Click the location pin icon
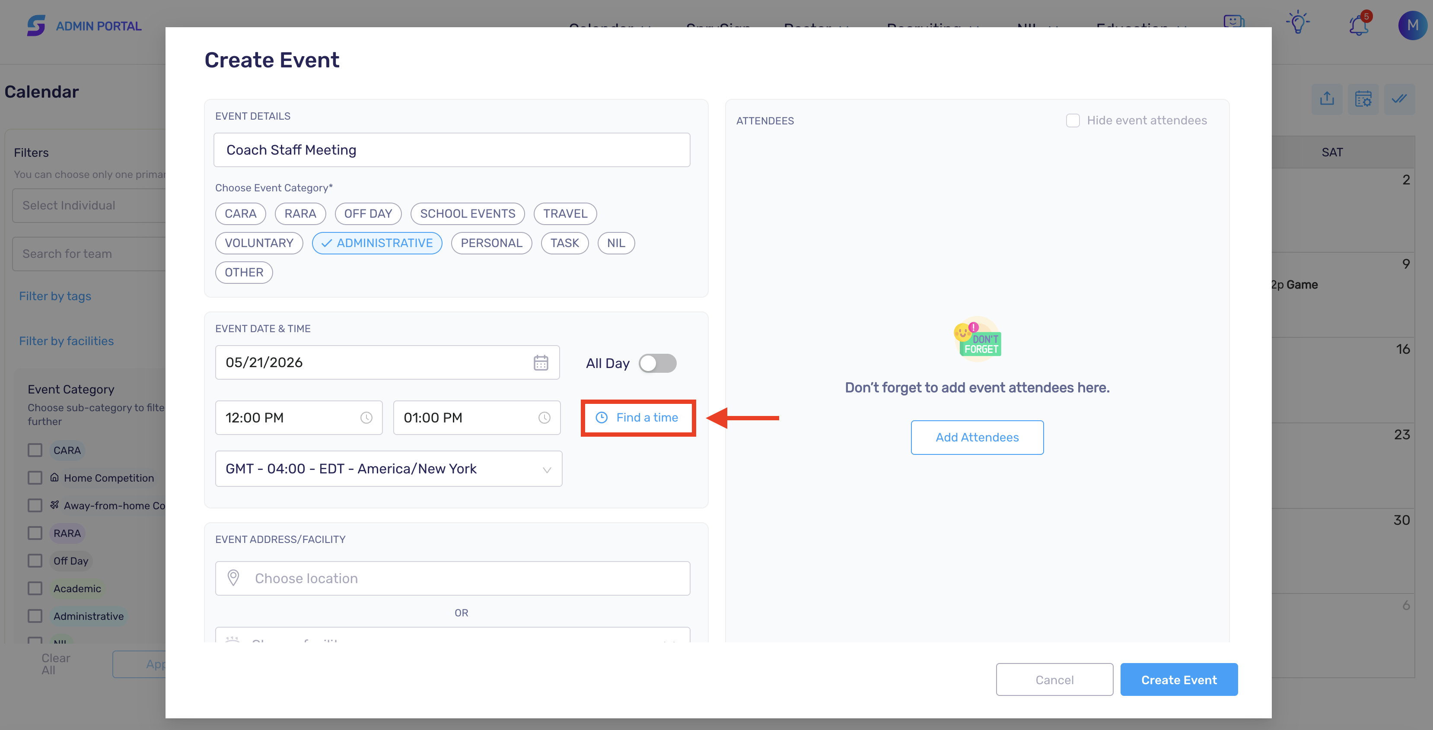Screen dimensions: 1433x730 click(234, 578)
